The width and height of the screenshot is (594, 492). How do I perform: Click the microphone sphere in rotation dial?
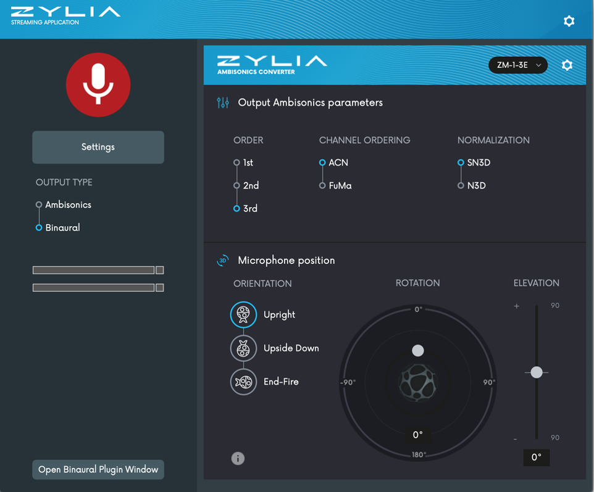tap(418, 383)
